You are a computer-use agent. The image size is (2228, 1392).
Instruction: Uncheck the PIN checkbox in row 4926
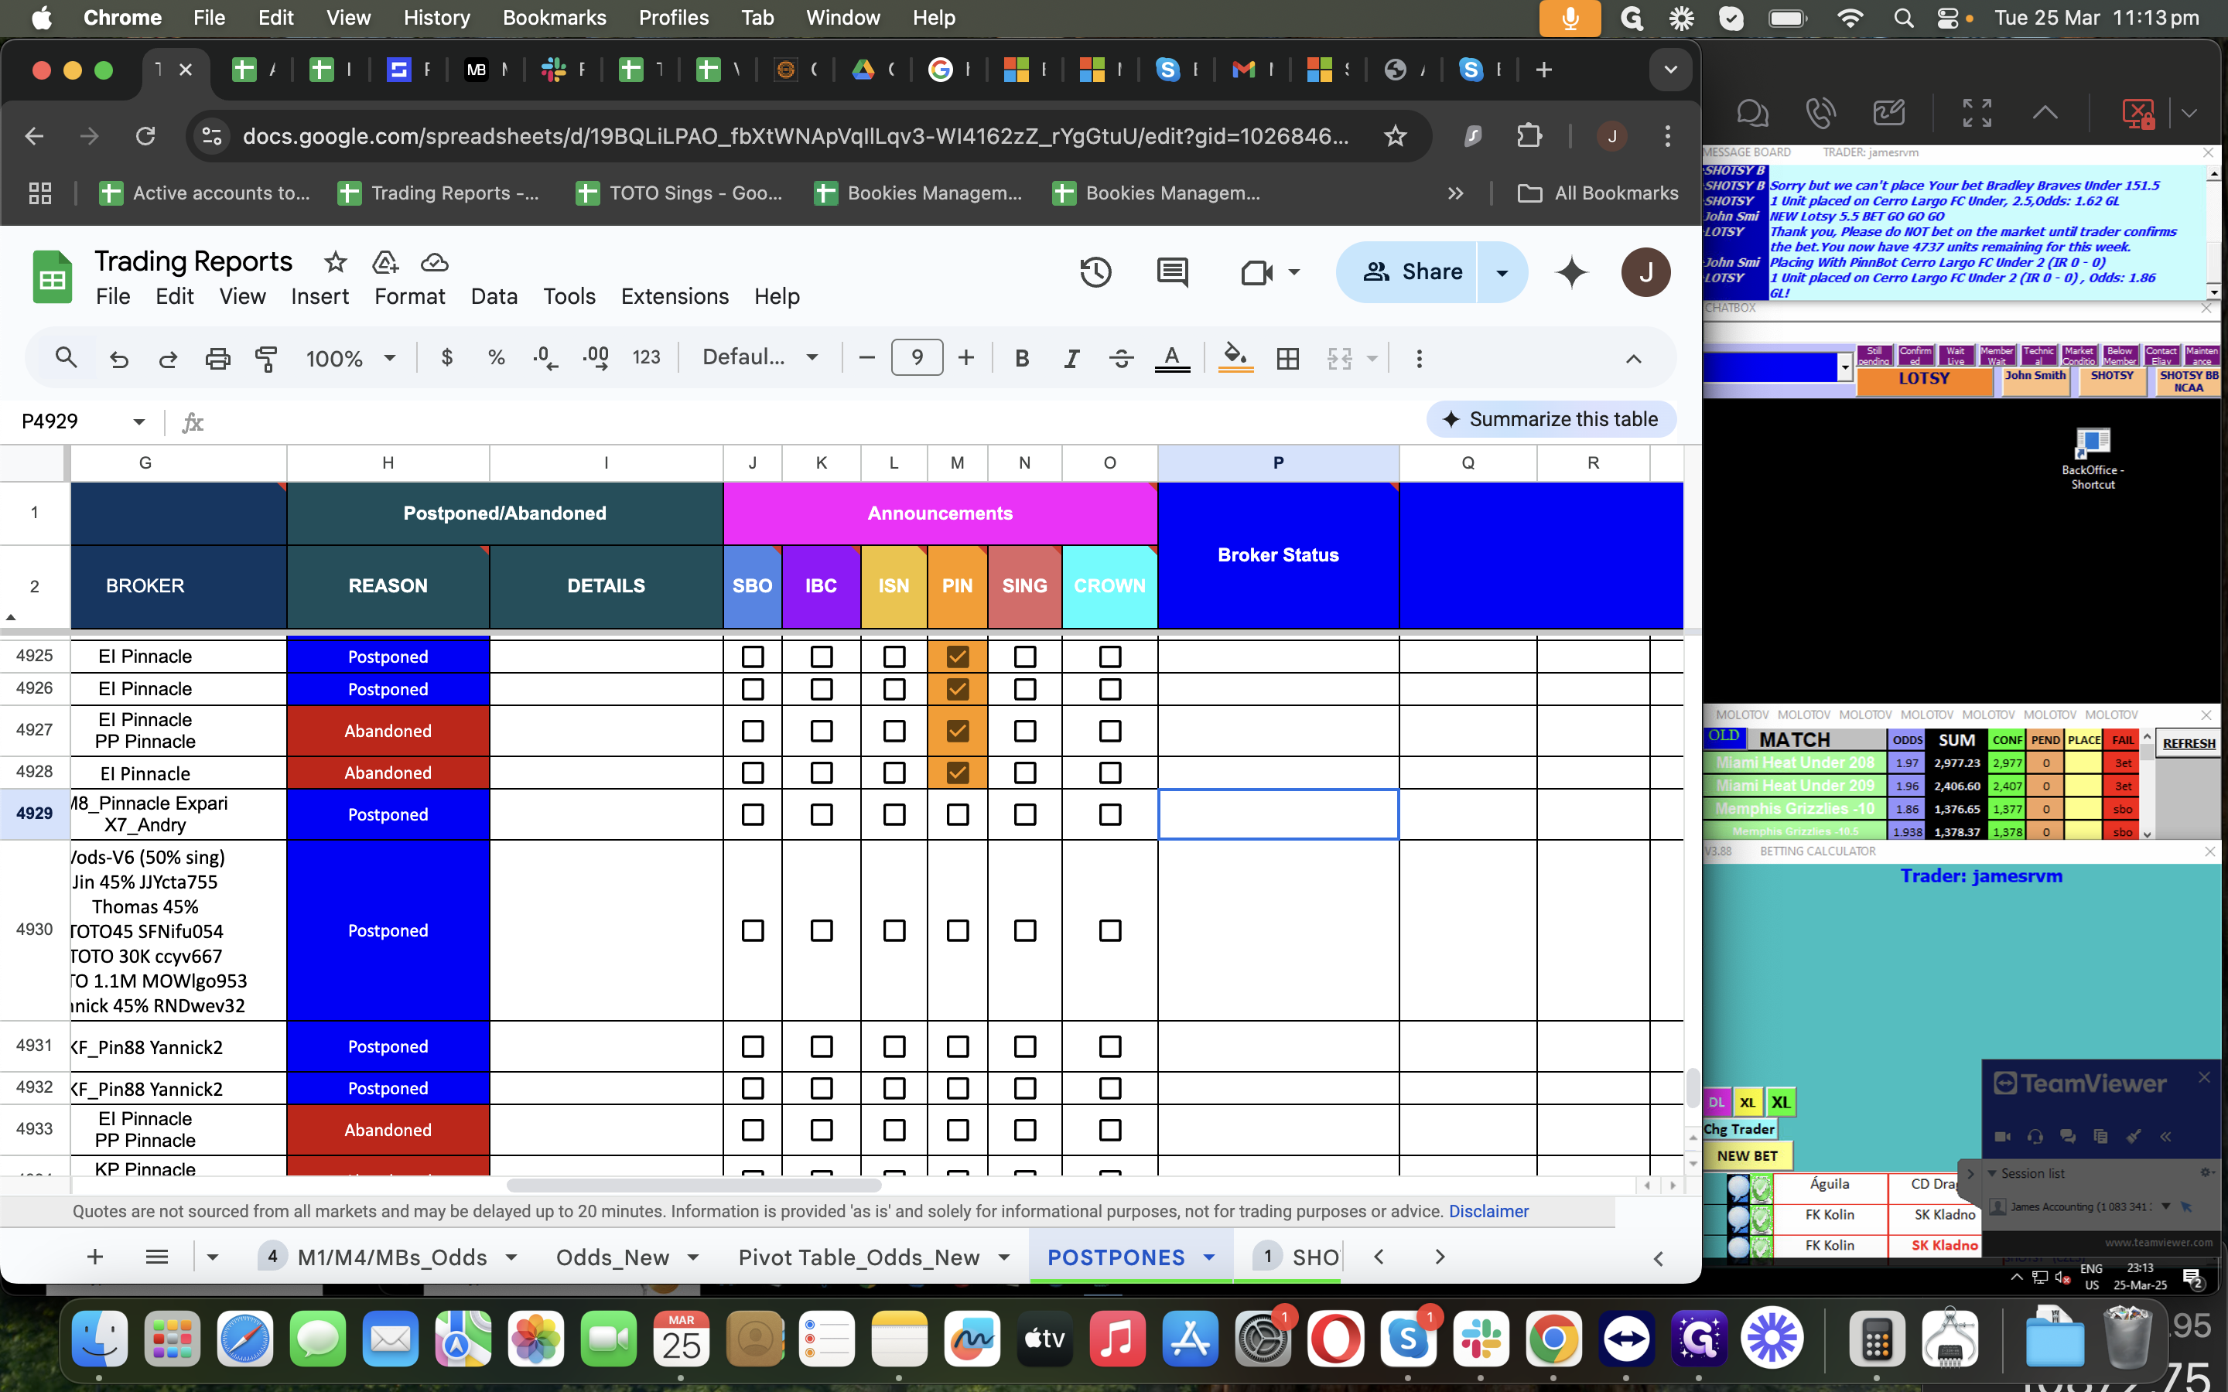tap(958, 688)
